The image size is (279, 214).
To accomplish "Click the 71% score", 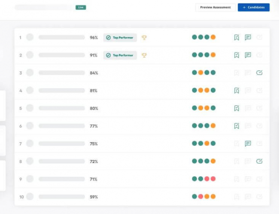I will (94, 179).
